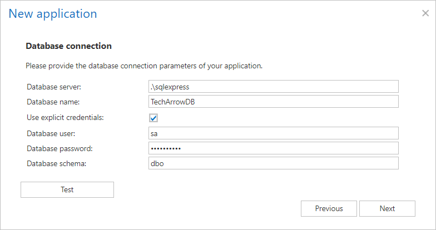The image size is (436, 230).
Task: Click the 'New application' dialog title
Action: tap(53, 14)
